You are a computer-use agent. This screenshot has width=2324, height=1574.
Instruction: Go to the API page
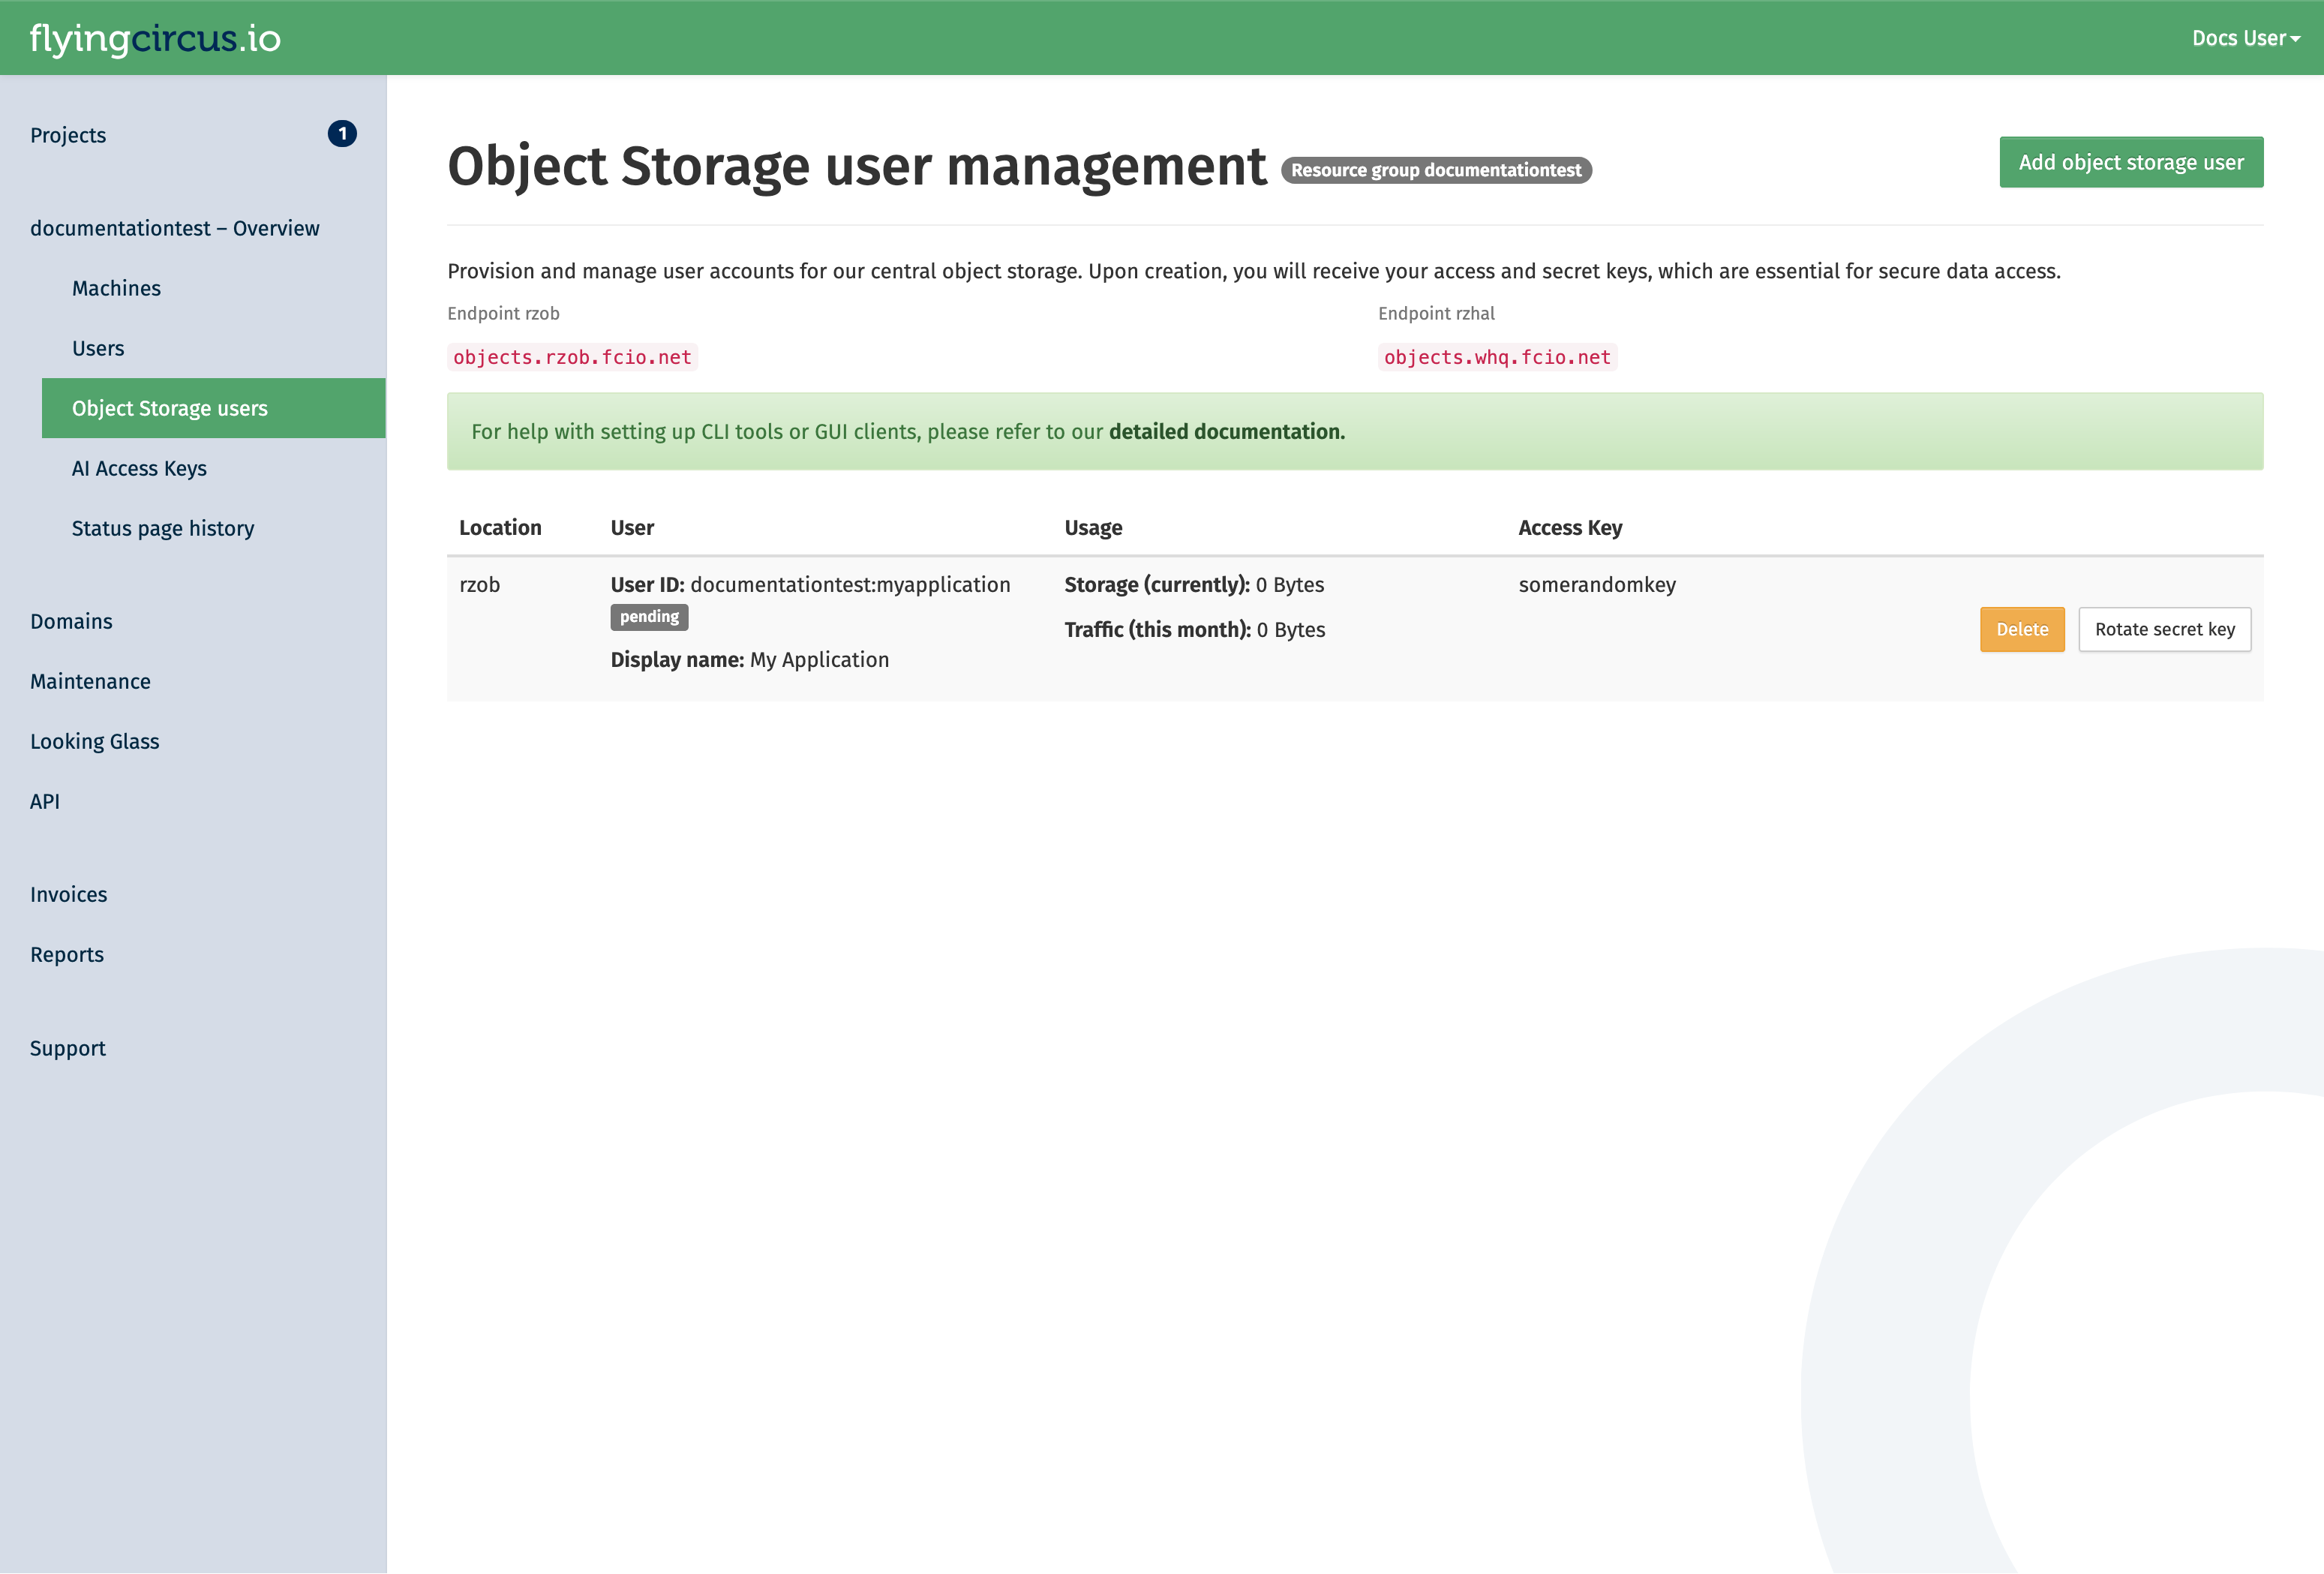(x=45, y=801)
